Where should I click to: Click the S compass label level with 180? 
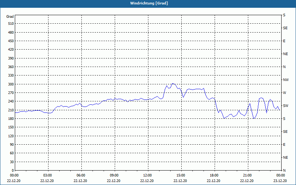tap(284, 118)
